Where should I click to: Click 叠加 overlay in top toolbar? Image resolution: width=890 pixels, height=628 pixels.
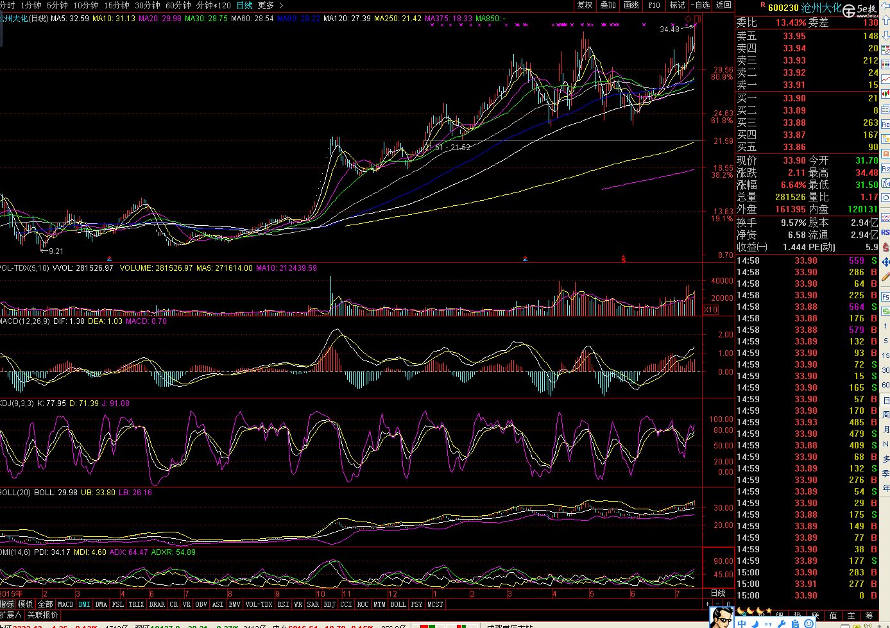(x=608, y=5)
